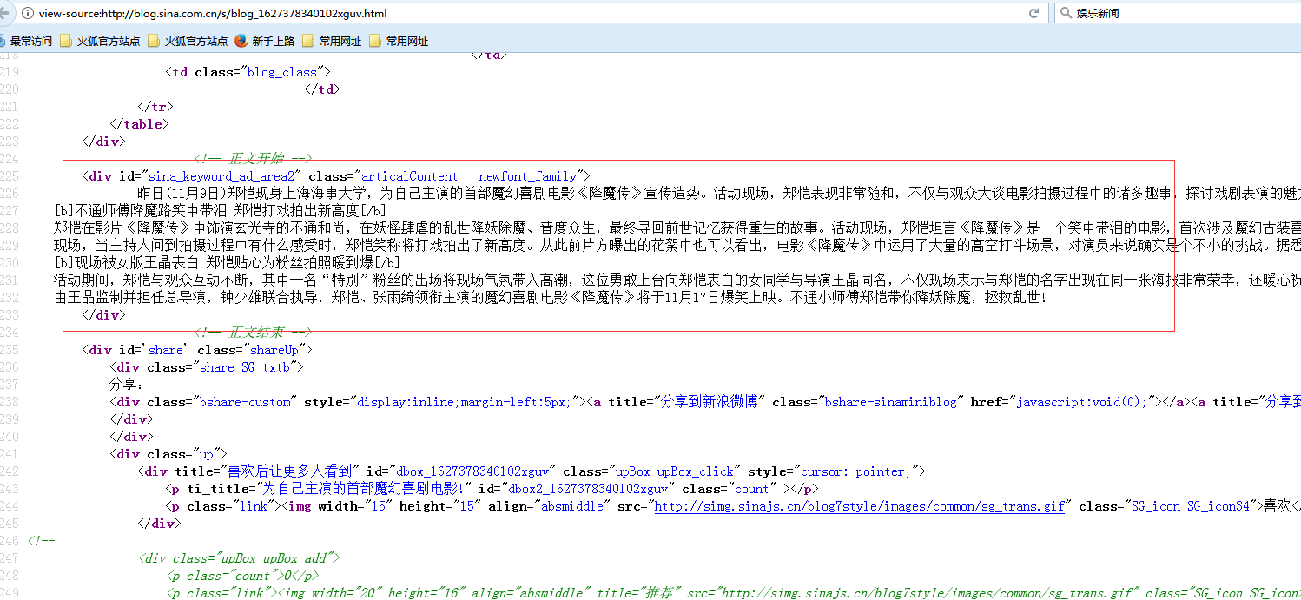Click the reload page icon
Viewport: 1301px width, 600px height.
1033,13
